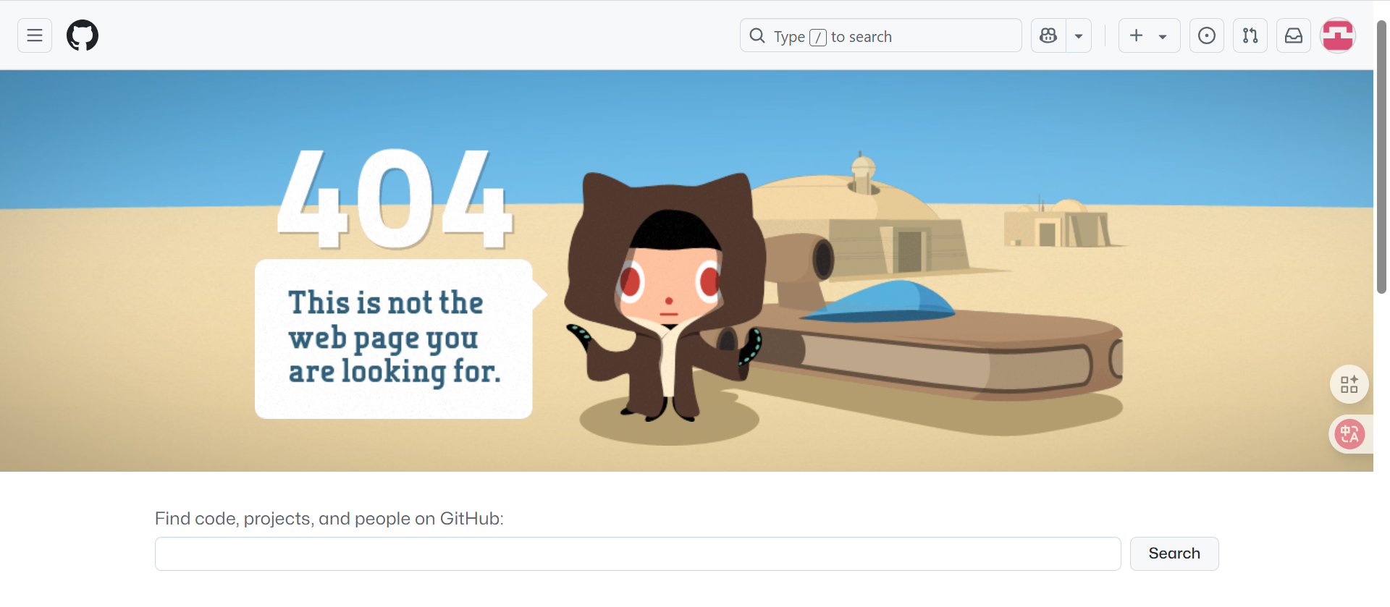Image resolution: width=1390 pixels, height=607 pixels.
Task: Expand the Copilot dropdown arrow
Action: coord(1079,35)
